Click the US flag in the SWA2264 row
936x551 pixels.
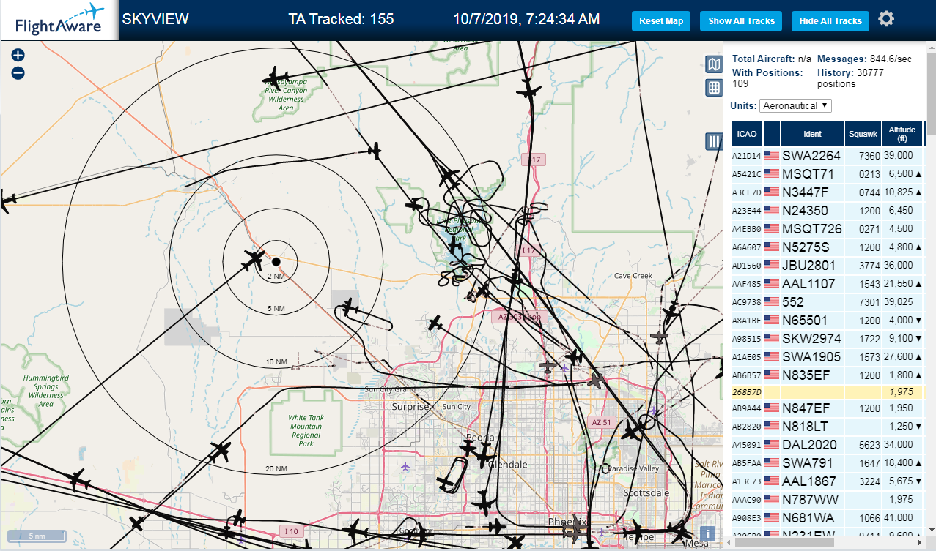(x=772, y=155)
